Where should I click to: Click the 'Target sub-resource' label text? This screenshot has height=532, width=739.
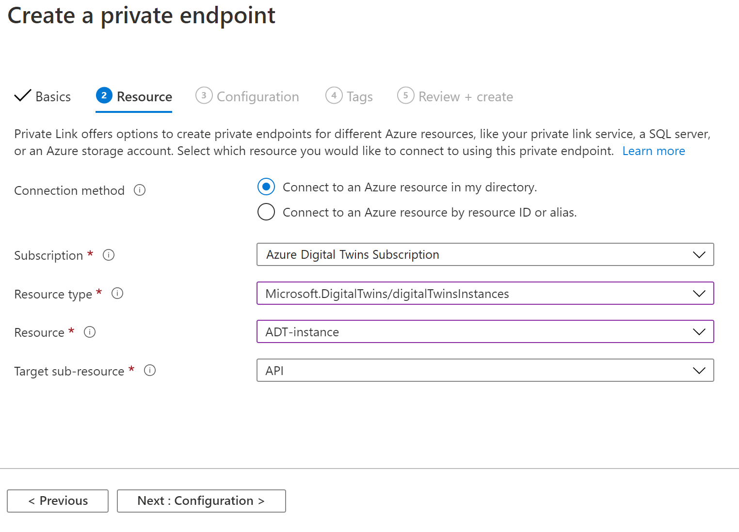[x=69, y=371]
